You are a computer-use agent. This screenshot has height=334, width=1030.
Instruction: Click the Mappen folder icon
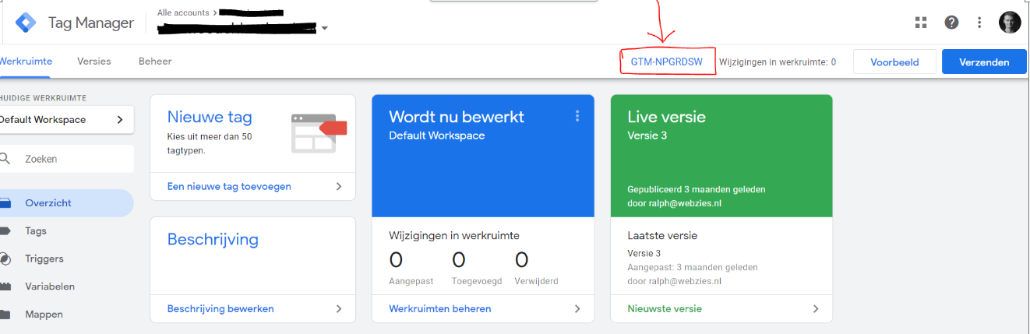point(5,315)
